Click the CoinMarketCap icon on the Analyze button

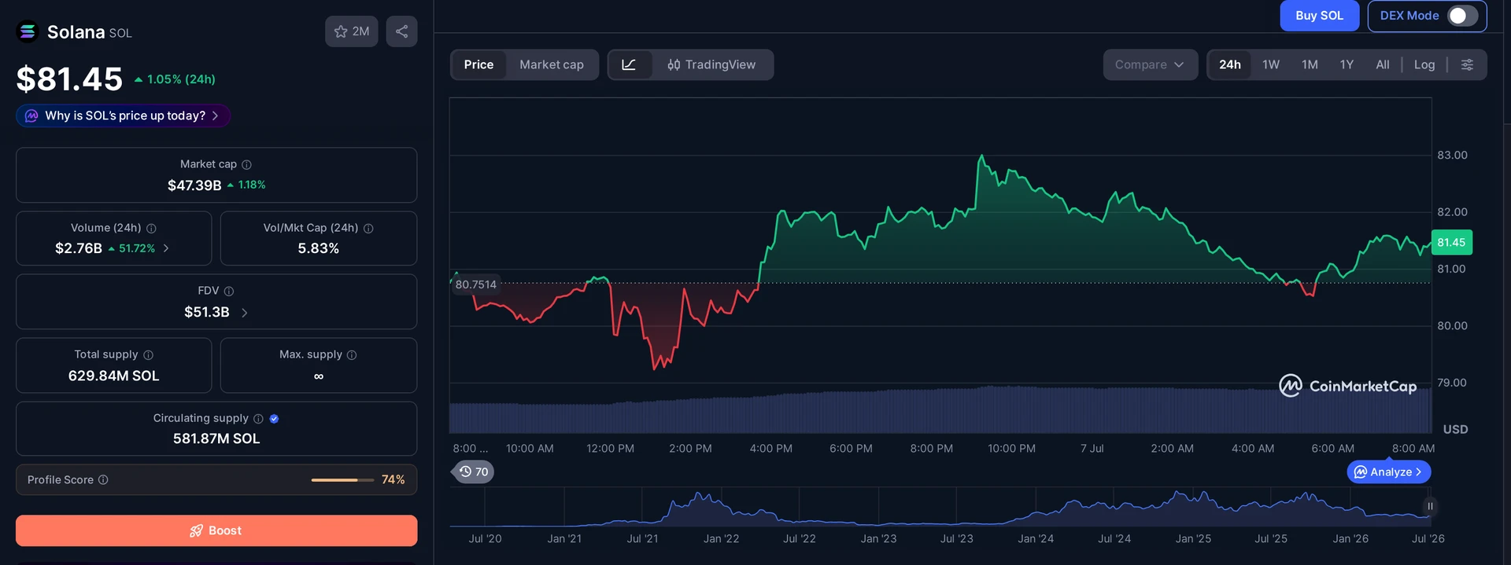(x=1360, y=471)
